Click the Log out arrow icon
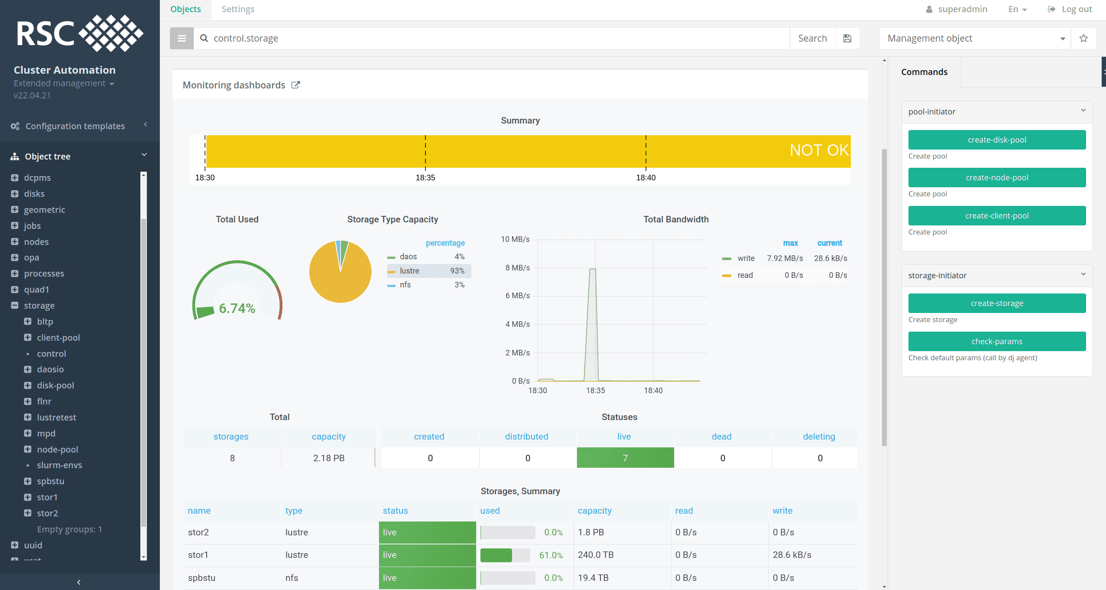 (1052, 9)
